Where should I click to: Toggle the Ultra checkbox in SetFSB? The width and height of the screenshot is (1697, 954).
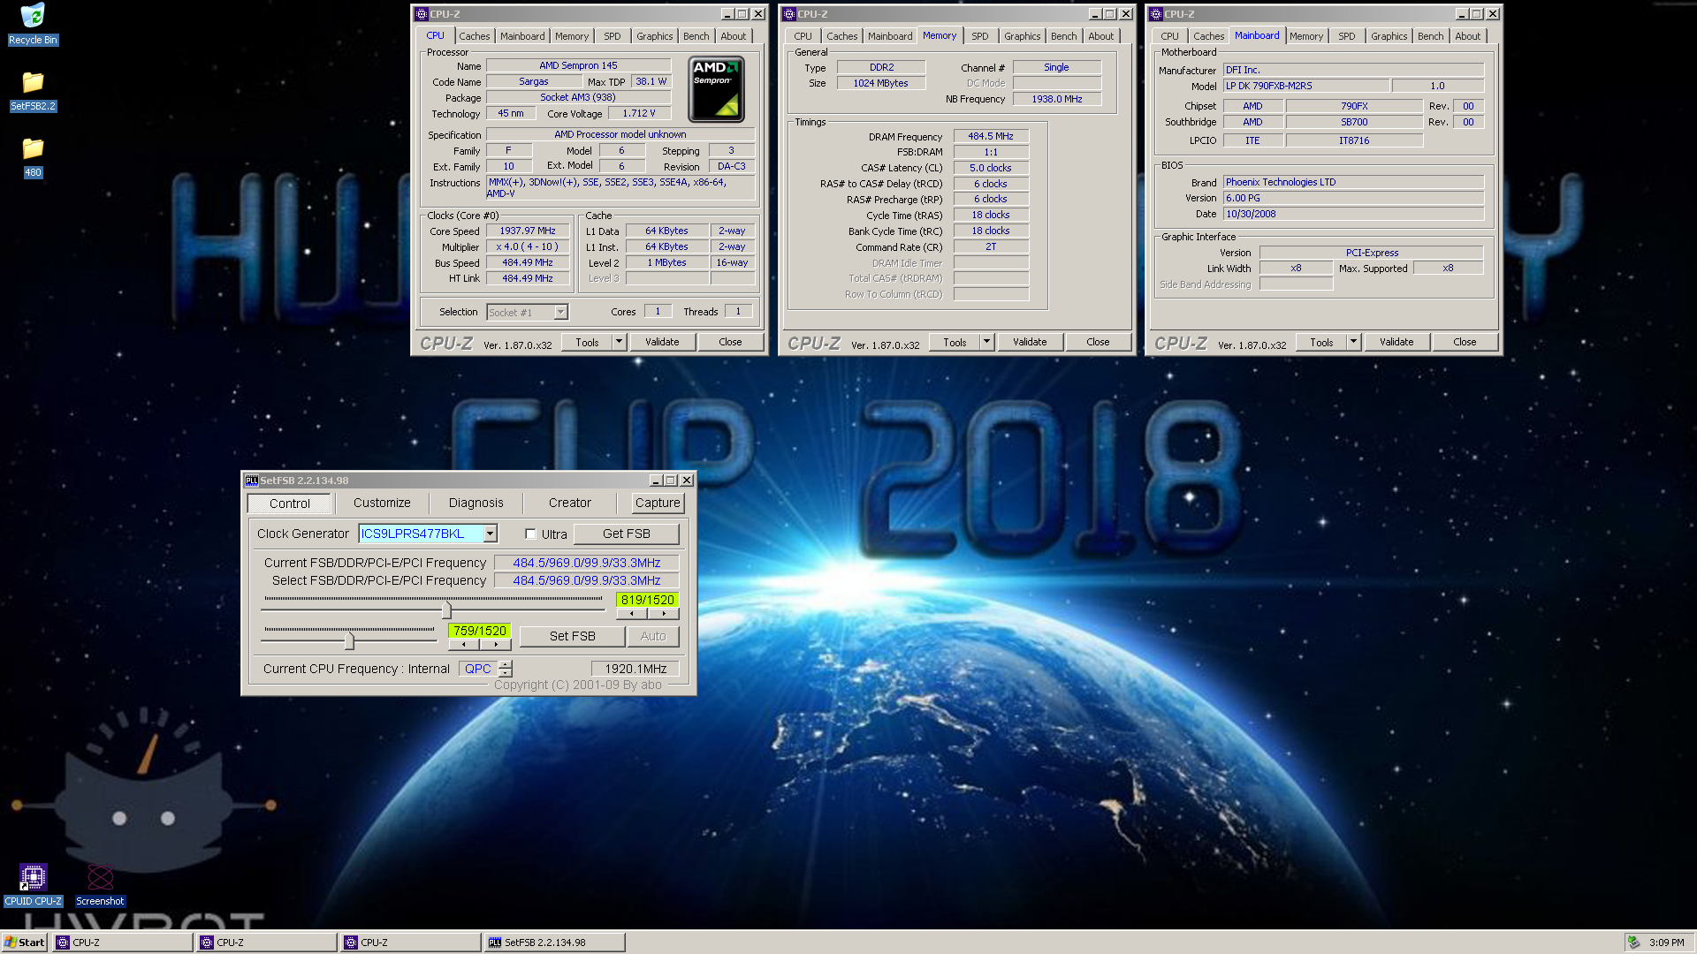tap(530, 534)
